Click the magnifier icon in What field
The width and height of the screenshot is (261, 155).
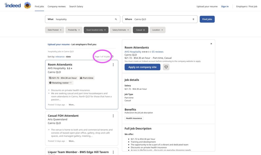[116, 19]
